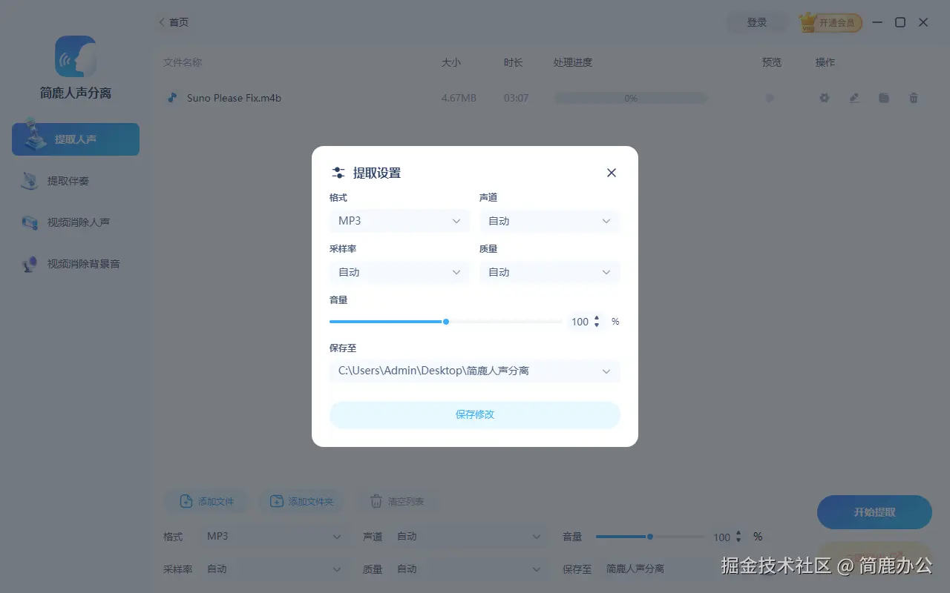Select the highlighted 提取人声 tab
This screenshot has height=593, width=950.
point(75,139)
